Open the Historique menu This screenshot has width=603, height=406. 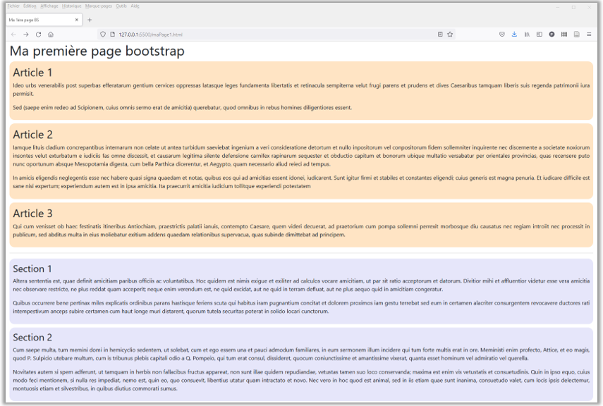[71, 6]
